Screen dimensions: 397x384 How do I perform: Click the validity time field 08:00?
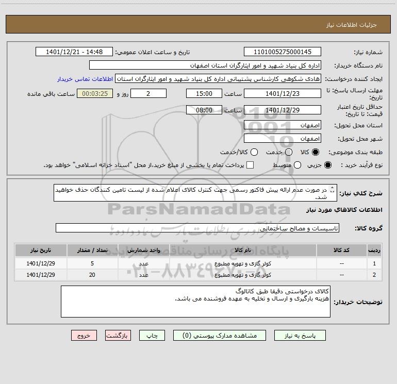(x=204, y=110)
